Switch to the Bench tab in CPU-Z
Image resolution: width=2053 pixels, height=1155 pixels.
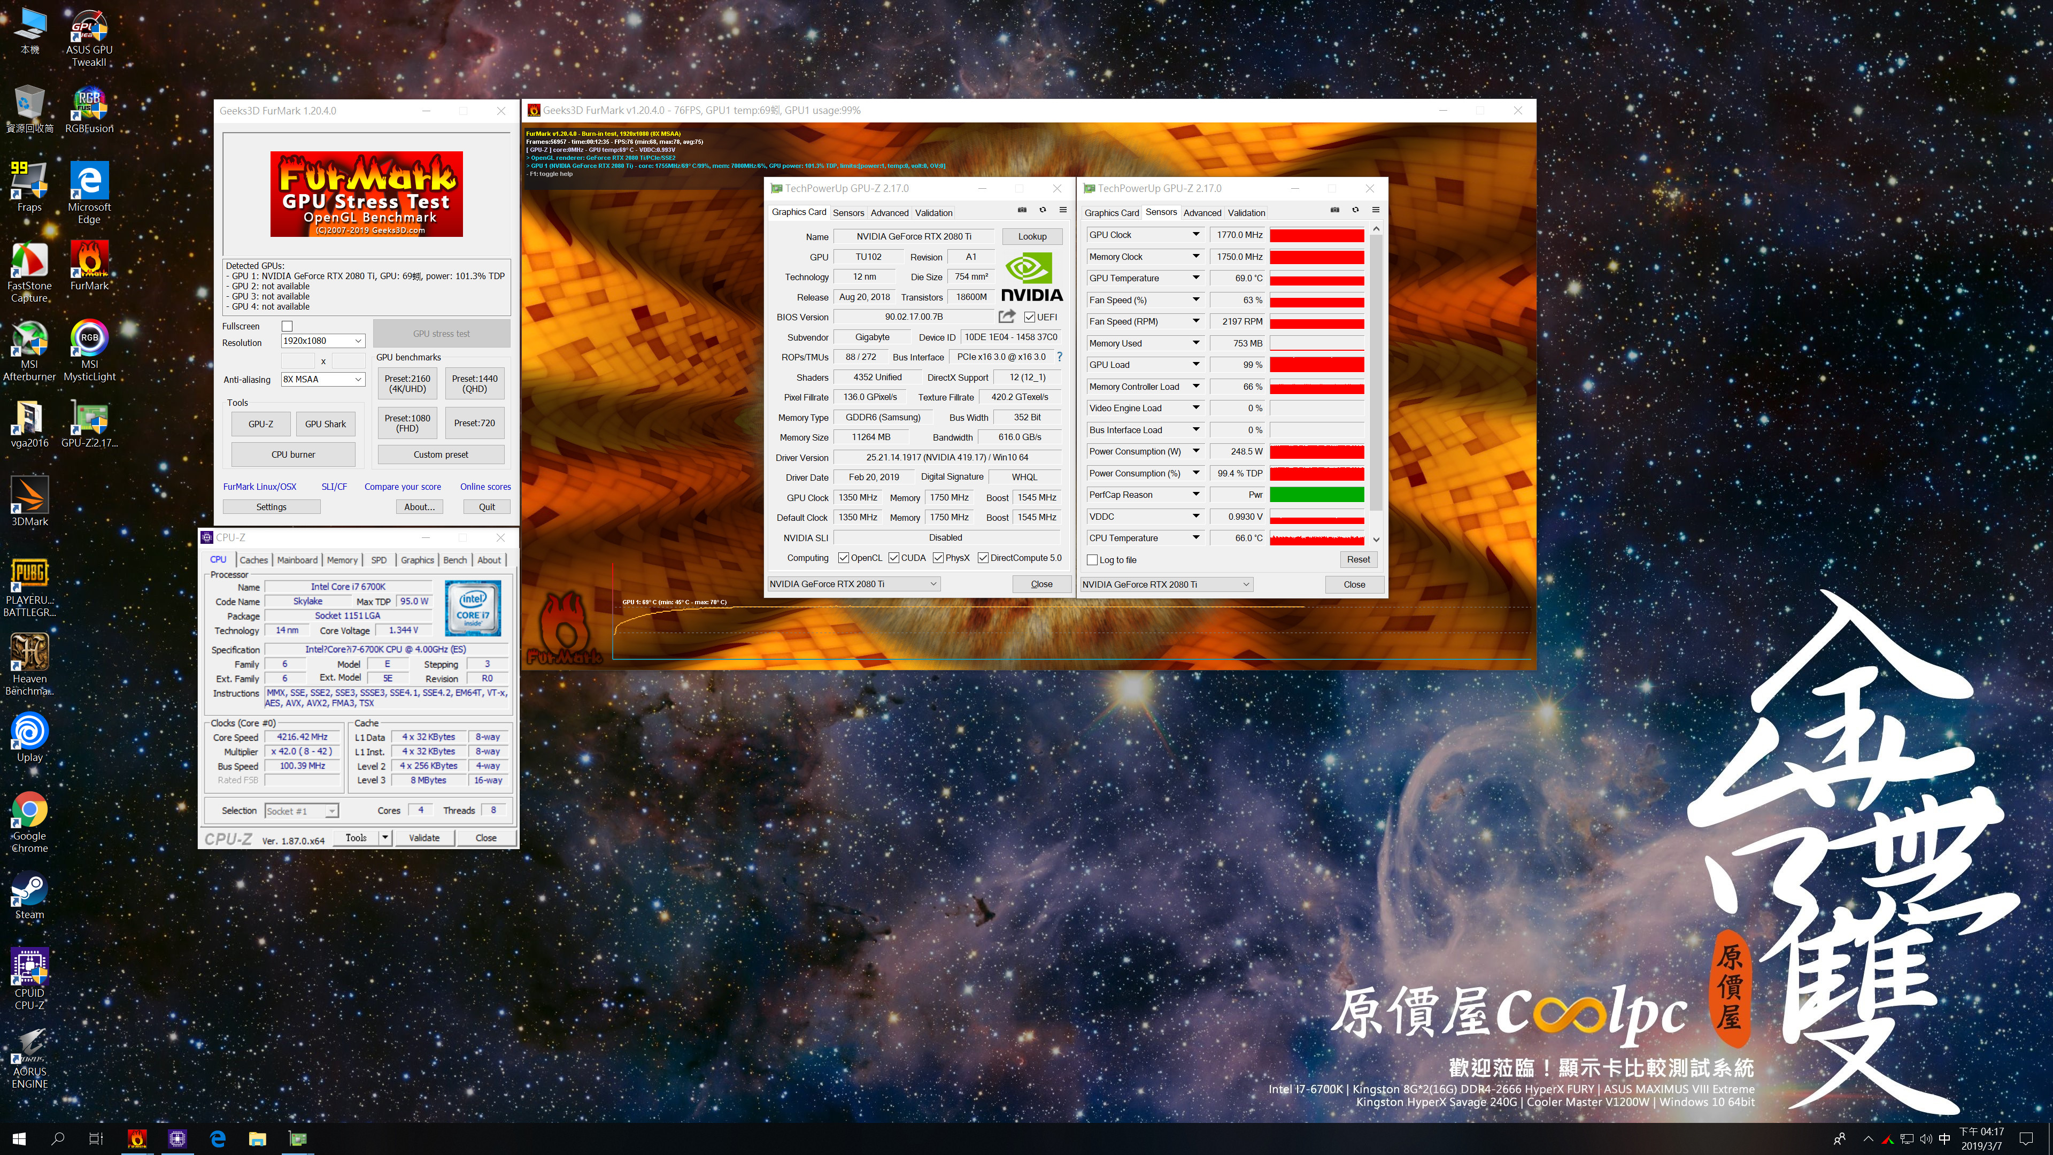click(x=455, y=559)
